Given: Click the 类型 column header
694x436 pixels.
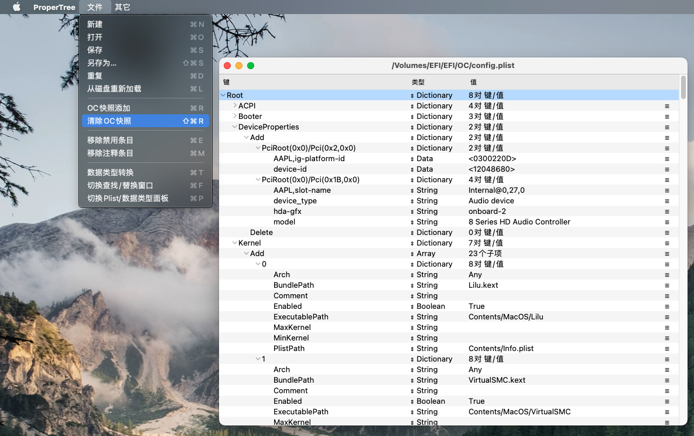Looking at the screenshot, I should (x=418, y=82).
